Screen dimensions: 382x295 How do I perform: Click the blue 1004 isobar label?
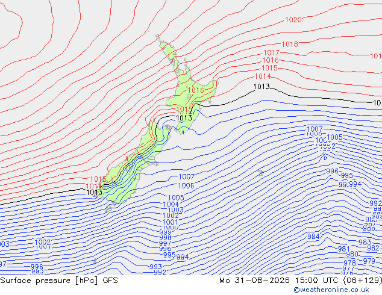tap(171, 205)
